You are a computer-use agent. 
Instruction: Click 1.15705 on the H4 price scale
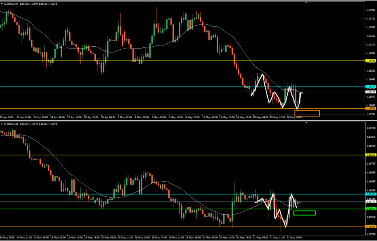pyautogui.click(x=371, y=114)
